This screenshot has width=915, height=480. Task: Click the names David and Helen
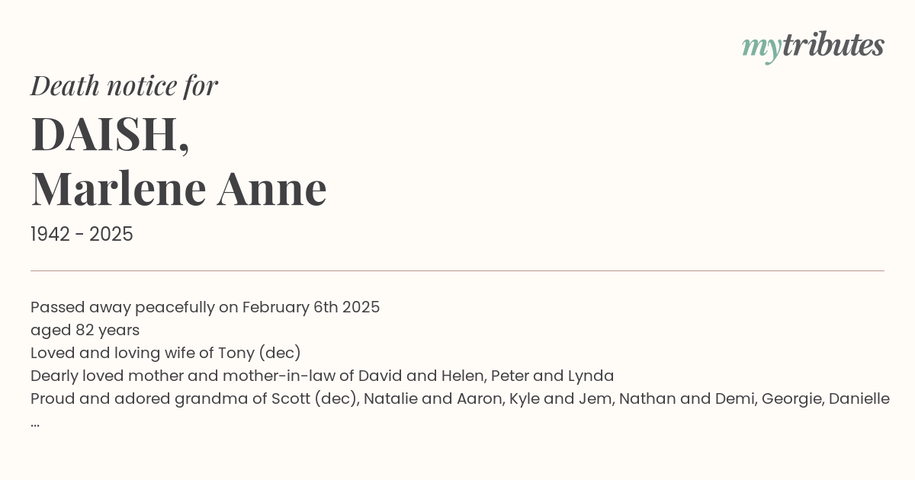(422, 376)
